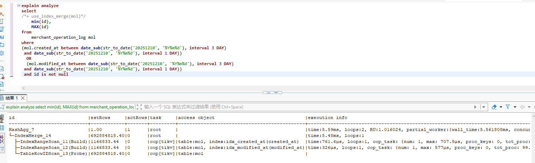Click execution info time:761.6µs cell

pyautogui.click(x=419, y=142)
